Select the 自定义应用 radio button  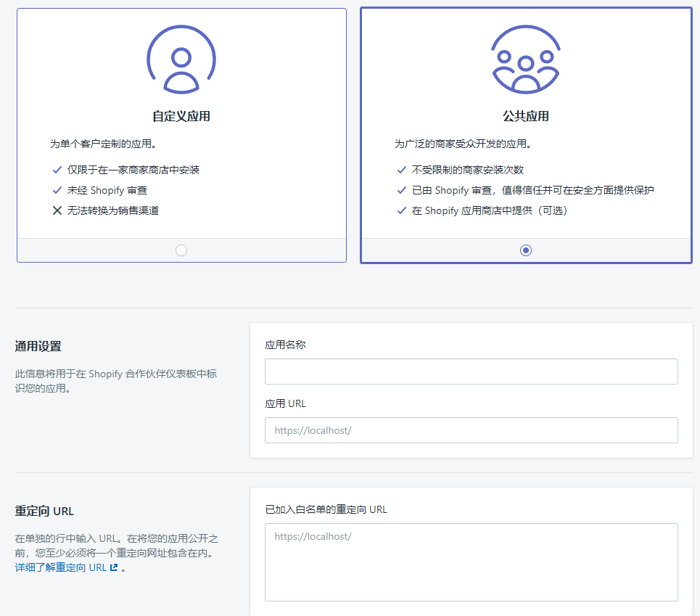tap(181, 250)
